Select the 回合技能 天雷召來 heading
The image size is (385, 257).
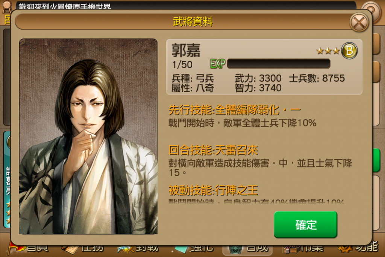point(213,150)
